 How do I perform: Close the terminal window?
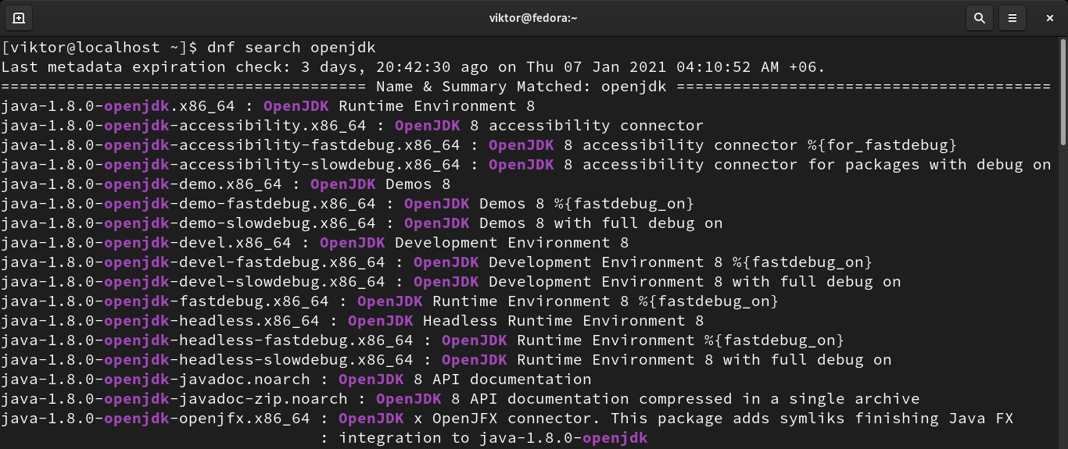point(1048,17)
